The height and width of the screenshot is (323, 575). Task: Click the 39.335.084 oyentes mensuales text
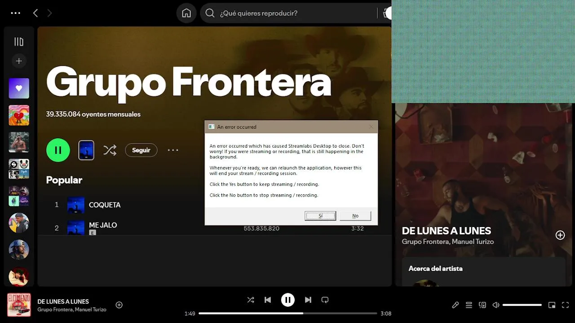(x=93, y=114)
